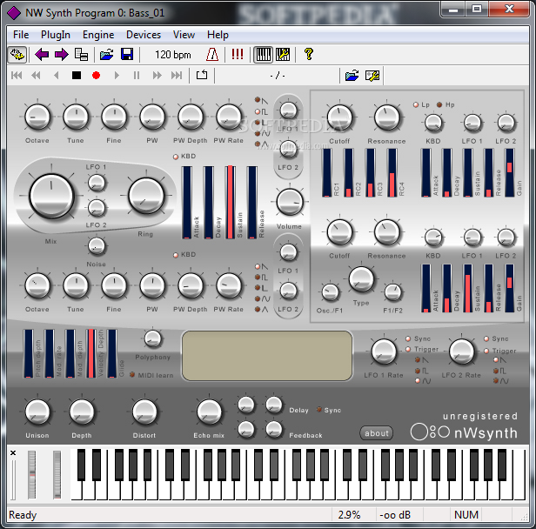
Task: Click the plugin editor icon in toolbar
Action: click(17, 55)
